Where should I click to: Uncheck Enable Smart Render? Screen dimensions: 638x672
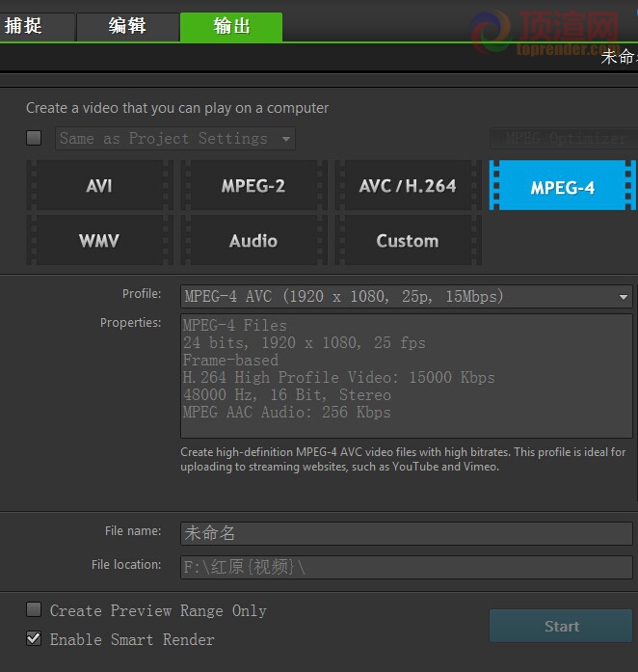(x=34, y=638)
